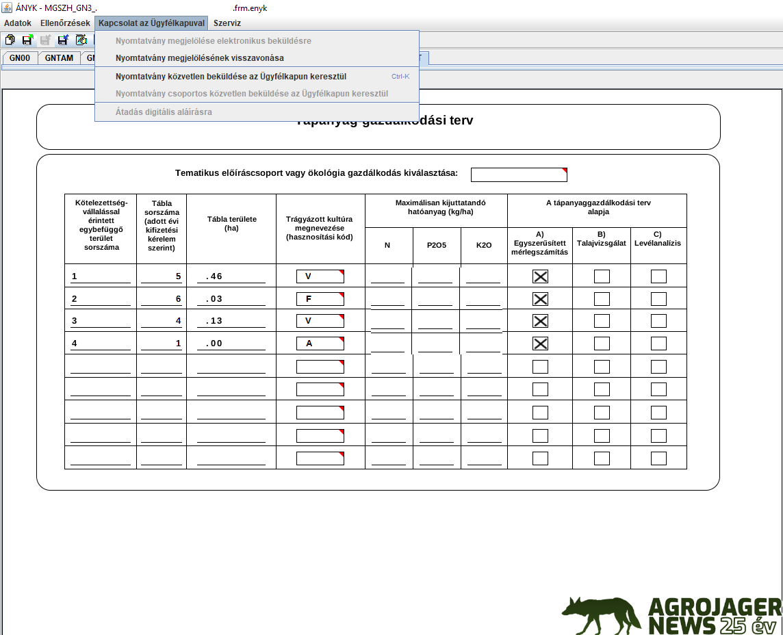Click the stacked pages icon in the toolbar

[10, 40]
